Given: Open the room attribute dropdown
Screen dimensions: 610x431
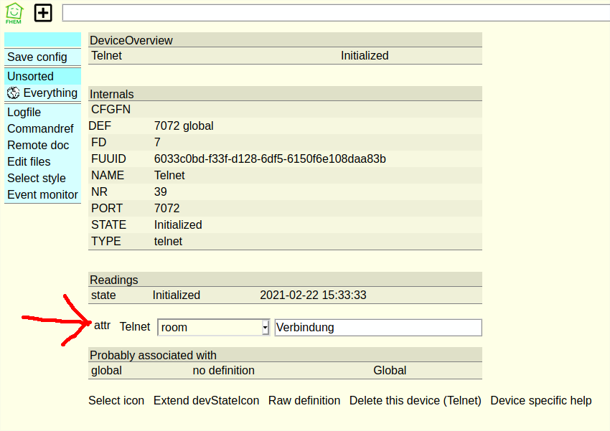Looking at the screenshot, I should [x=214, y=327].
